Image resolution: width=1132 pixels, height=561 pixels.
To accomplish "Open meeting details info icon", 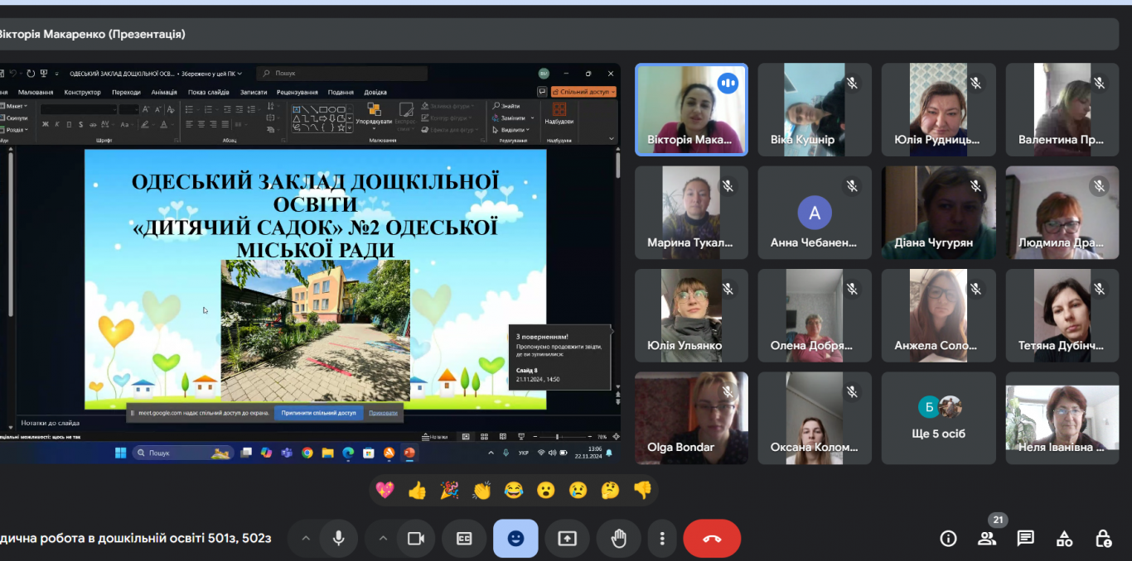I will point(948,539).
